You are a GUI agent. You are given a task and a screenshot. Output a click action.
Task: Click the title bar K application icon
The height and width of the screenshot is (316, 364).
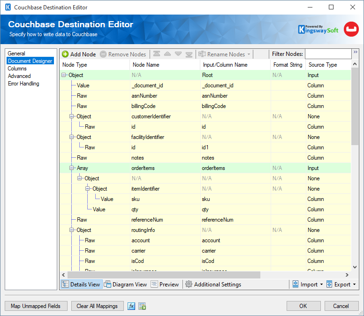[x=8, y=7]
